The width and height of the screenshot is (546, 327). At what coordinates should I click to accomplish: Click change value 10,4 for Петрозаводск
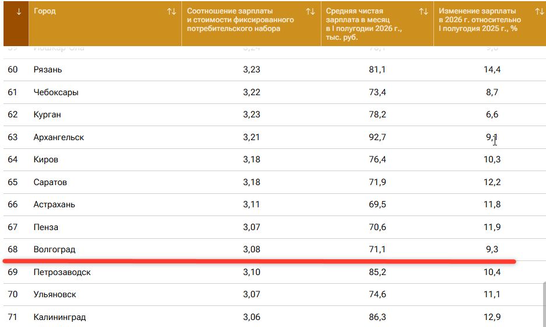492,272
